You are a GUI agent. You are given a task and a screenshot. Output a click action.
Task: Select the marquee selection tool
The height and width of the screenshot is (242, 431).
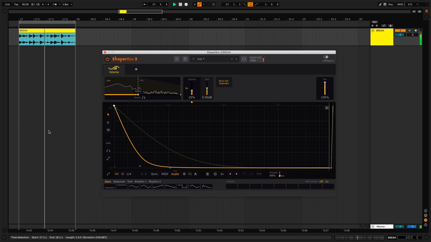[108, 130]
